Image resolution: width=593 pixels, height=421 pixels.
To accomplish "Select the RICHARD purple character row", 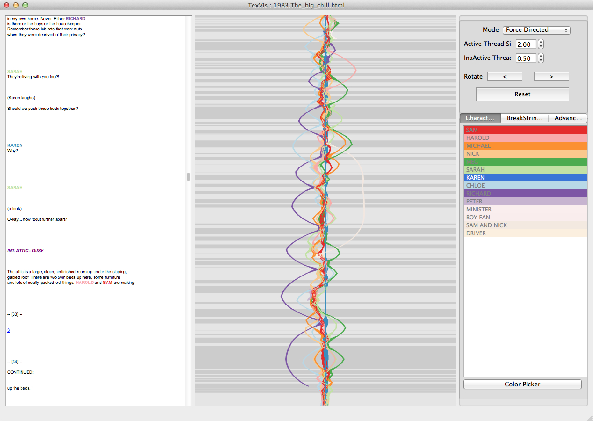I will tap(525, 194).
